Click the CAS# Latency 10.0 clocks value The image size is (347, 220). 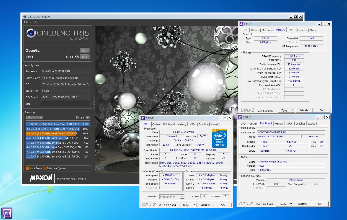coord(294,65)
